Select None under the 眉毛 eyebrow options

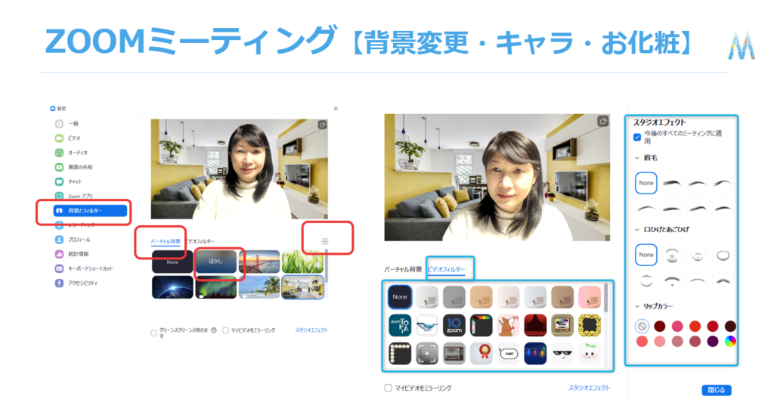coord(646,183)
